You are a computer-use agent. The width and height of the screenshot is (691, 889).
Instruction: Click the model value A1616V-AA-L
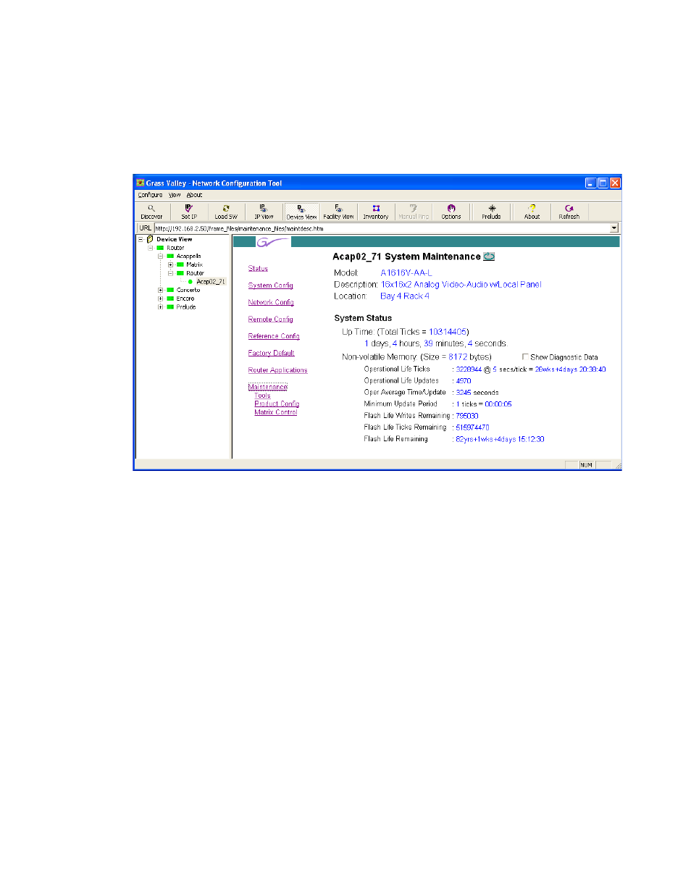406,272
